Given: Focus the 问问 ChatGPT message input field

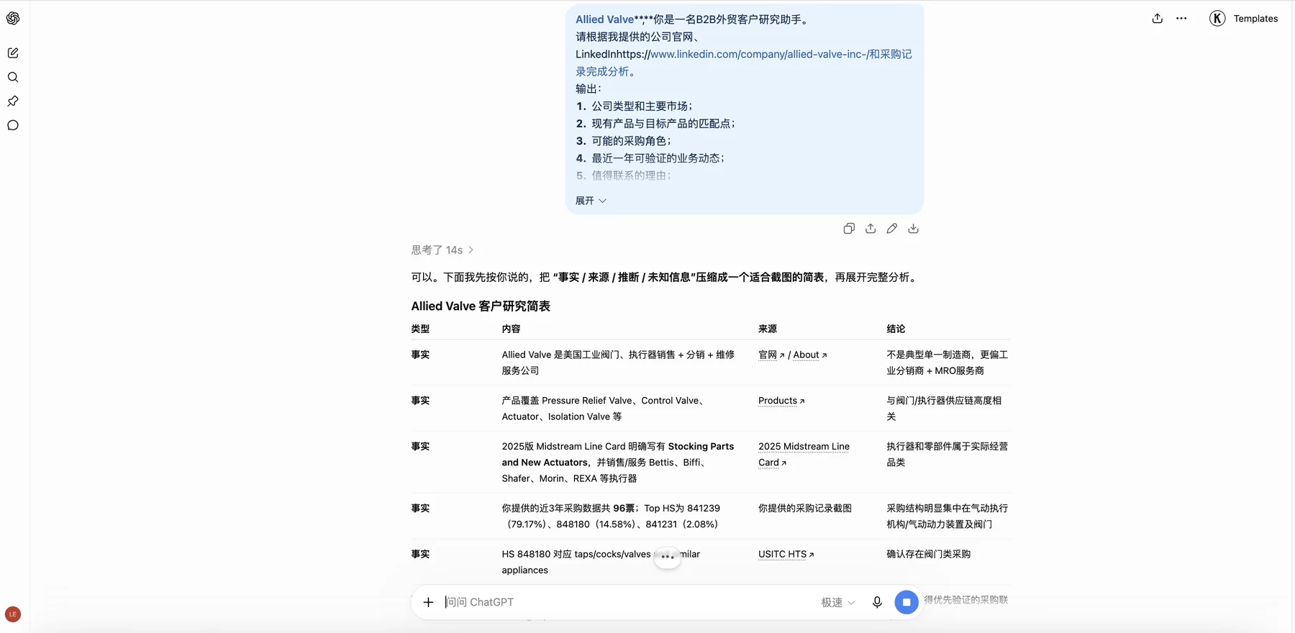Looking at the screenshot, I should 626,602.
